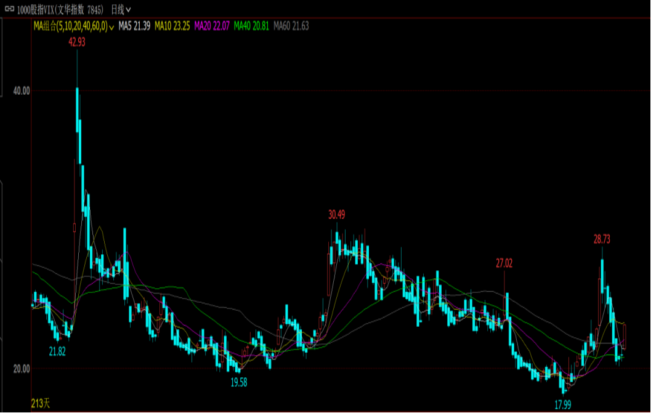Screen dimensions: 651x413
Task: Click the 21.82 low price label
Action: pyautogui.click(x=57, y=351)
